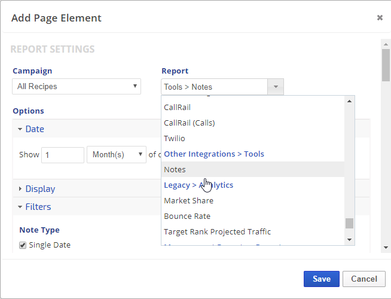The image size is (391, 299).
Task: Cancel adding the page element
Action: tap(363, 279)
